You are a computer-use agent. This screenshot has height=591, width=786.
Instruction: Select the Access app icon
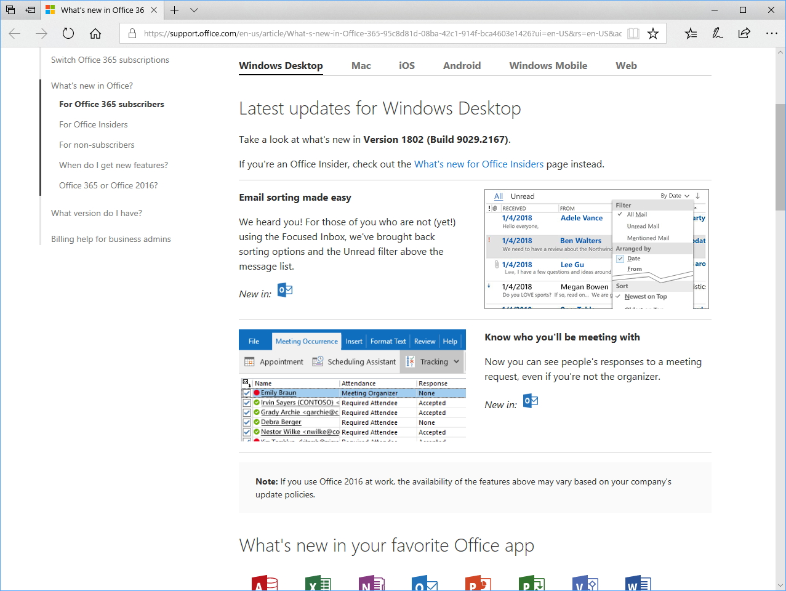264,582
